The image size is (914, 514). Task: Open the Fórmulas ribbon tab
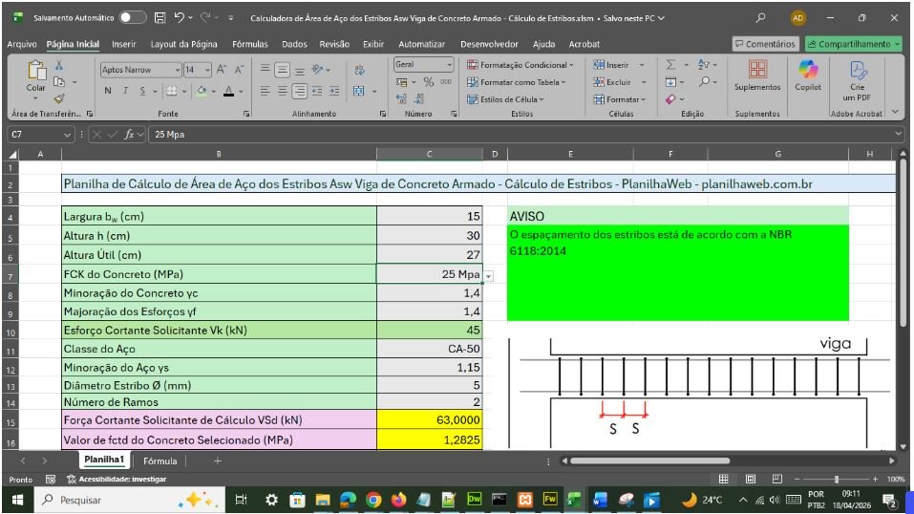249,44
